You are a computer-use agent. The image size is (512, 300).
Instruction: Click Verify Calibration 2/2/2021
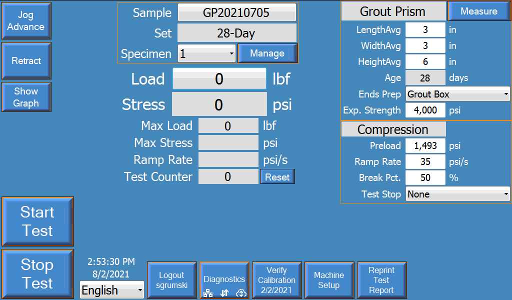click(x=276, y=280)
